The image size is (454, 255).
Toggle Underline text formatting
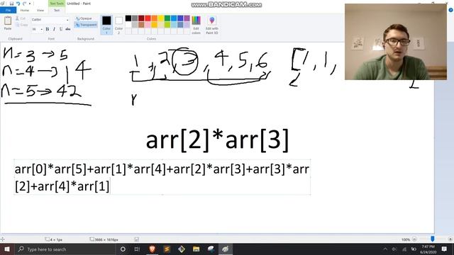pos(61,29)
